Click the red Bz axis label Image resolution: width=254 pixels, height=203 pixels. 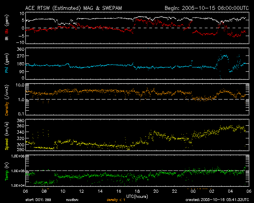click(x=7, y=31)
